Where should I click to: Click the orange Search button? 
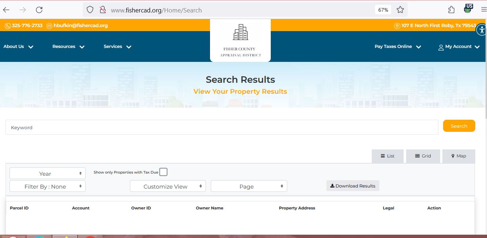(x=459, y=126)
